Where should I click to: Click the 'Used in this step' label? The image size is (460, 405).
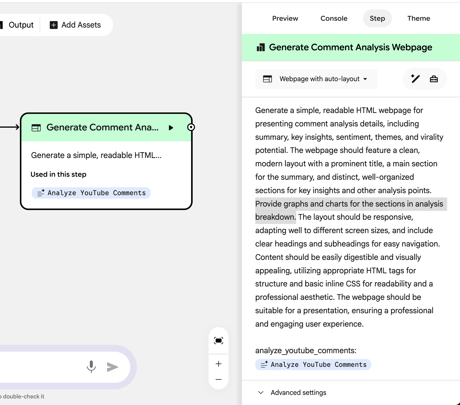point(59,174)
